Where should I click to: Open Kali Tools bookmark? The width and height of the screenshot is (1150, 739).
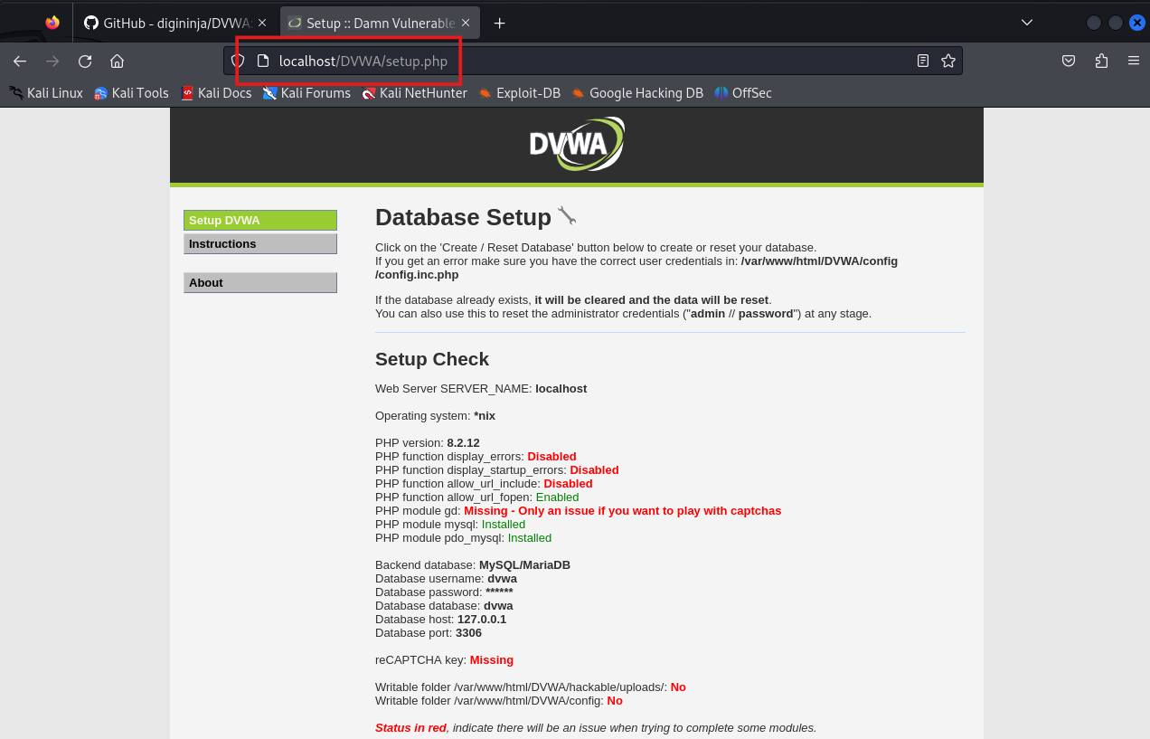point(131,92)
